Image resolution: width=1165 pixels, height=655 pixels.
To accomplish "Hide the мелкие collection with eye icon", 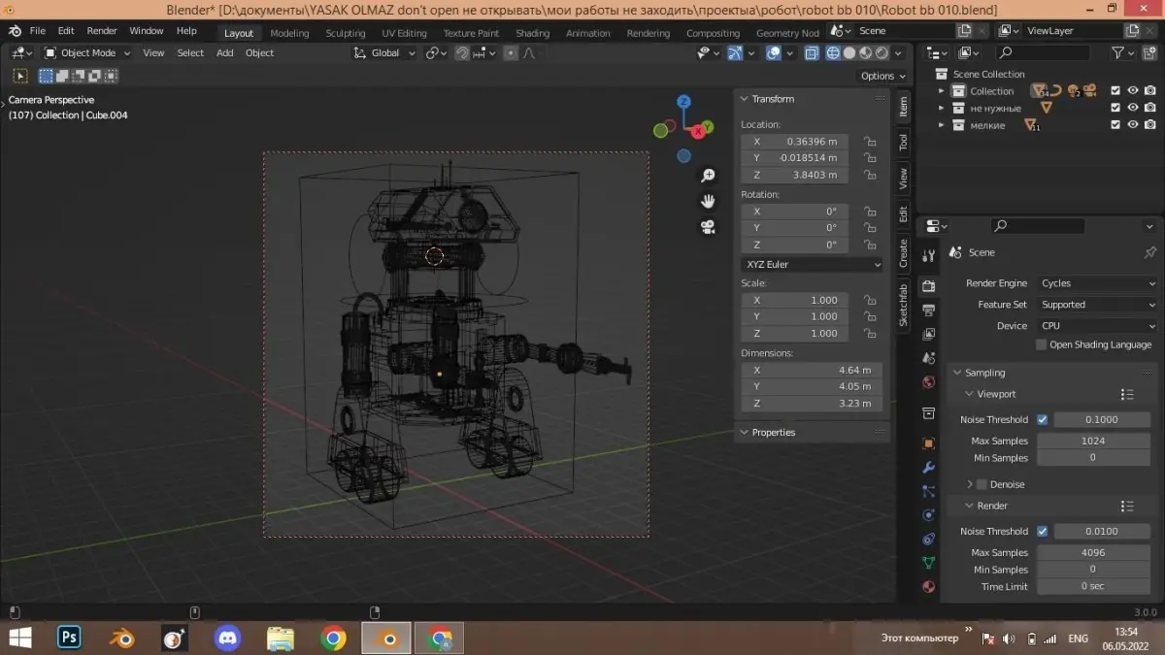I will (x=1132, y=125).
